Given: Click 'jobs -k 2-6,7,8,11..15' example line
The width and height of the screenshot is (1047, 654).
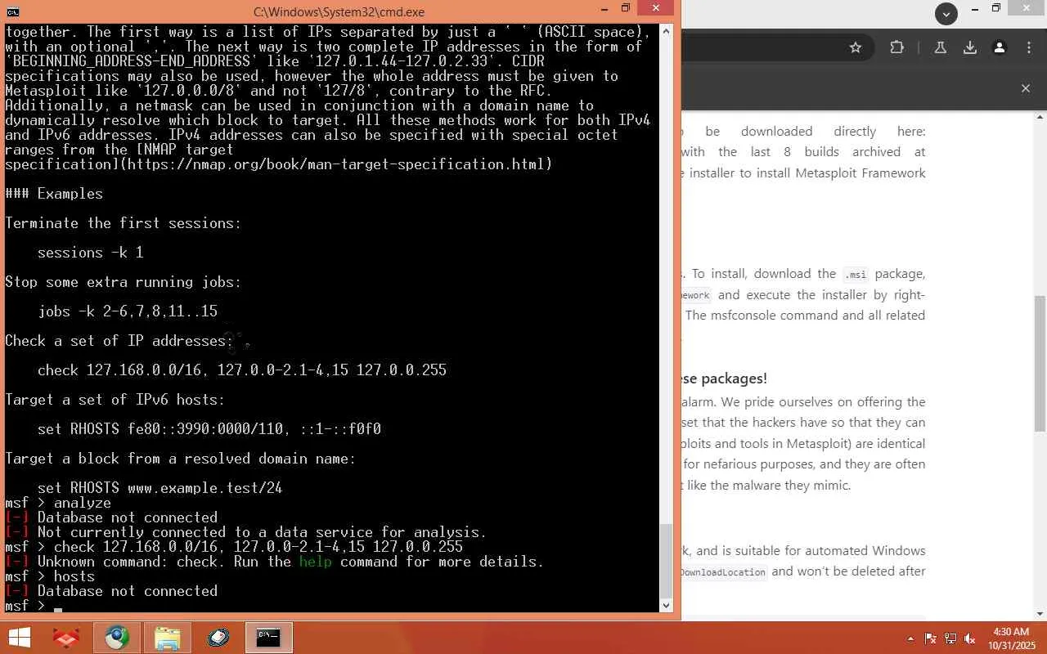Looking at the screenshot, I should coord(128,311).
